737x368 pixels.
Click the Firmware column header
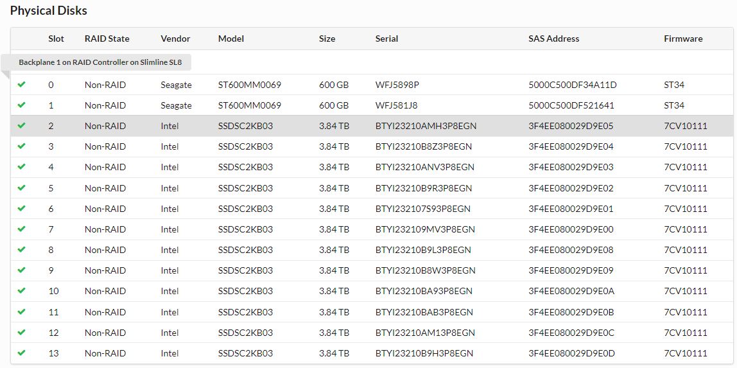click(683, 39)
